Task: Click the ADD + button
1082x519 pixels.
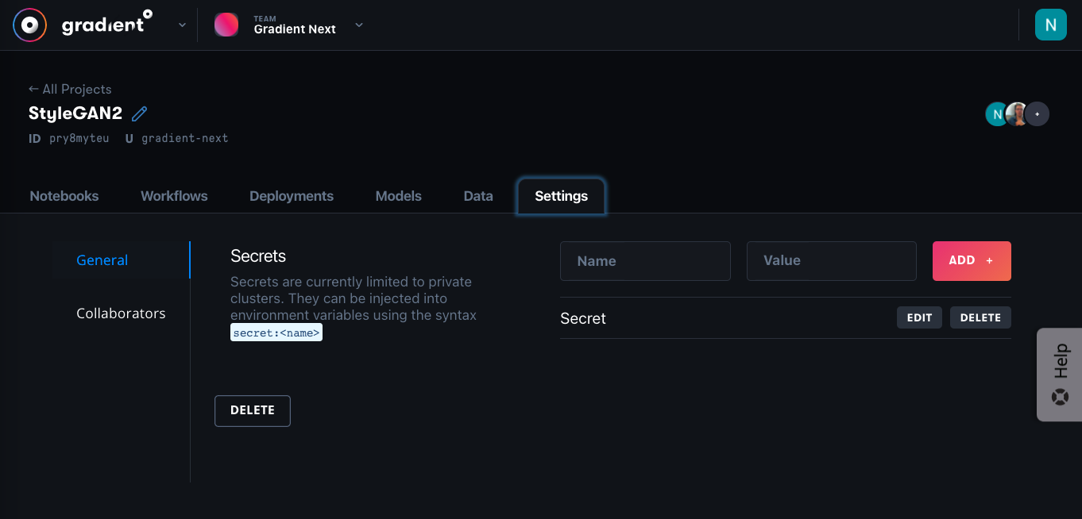Action: (972, 261)
